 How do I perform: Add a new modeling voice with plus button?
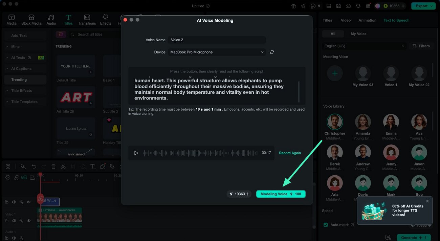[335, 73]
